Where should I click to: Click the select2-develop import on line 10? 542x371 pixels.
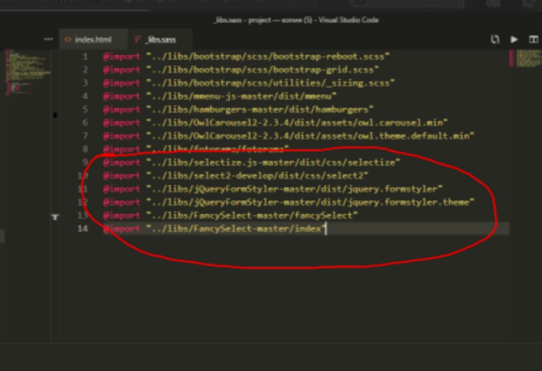pos(236,175)
